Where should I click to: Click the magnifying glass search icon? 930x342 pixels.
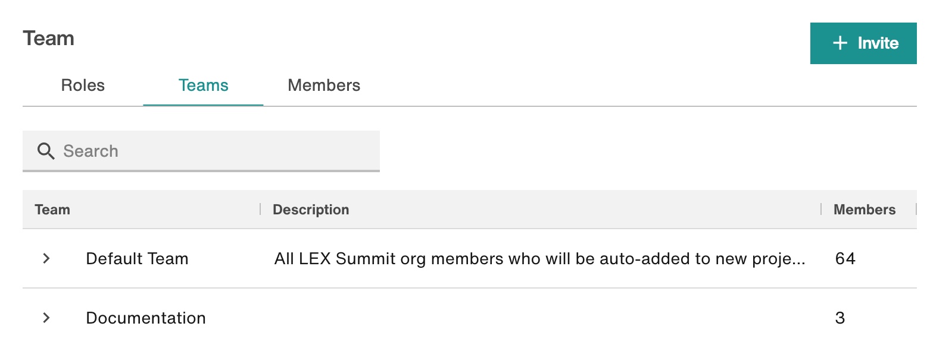click(46, 151)
